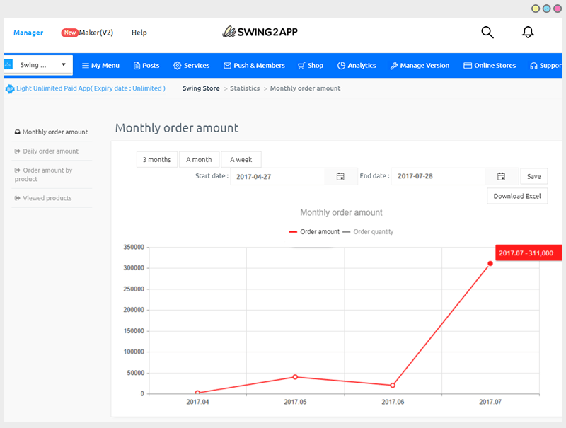Open the End date calendar picker
Viewport: 566px width, 428px height.
(501, 175)
